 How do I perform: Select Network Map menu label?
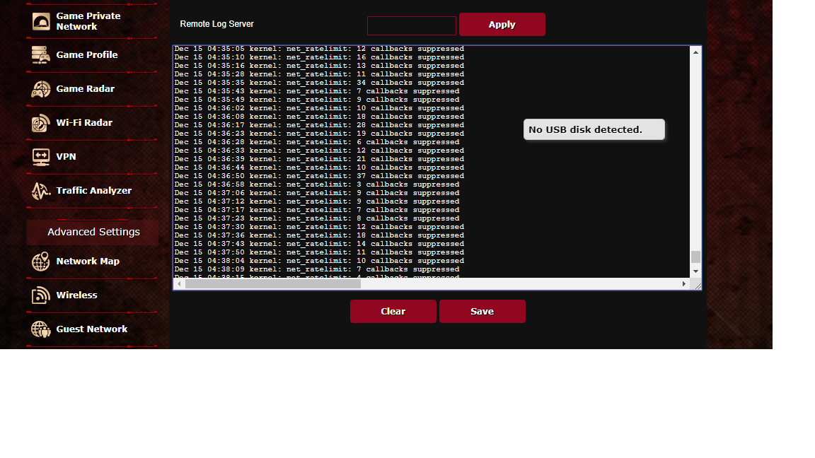tap(88, 262)
